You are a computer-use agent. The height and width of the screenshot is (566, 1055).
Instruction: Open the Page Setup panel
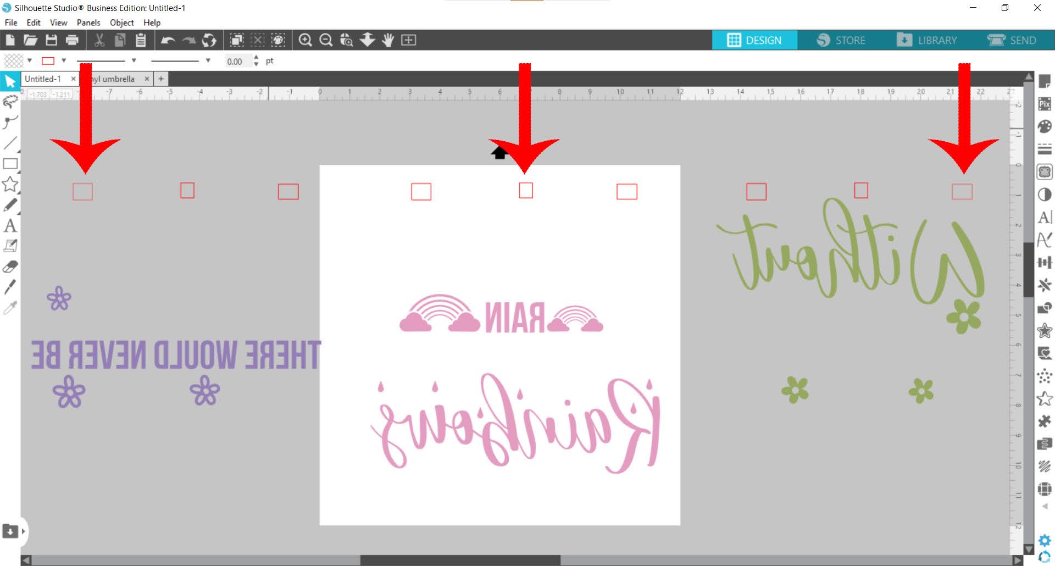pos(1045,82)
